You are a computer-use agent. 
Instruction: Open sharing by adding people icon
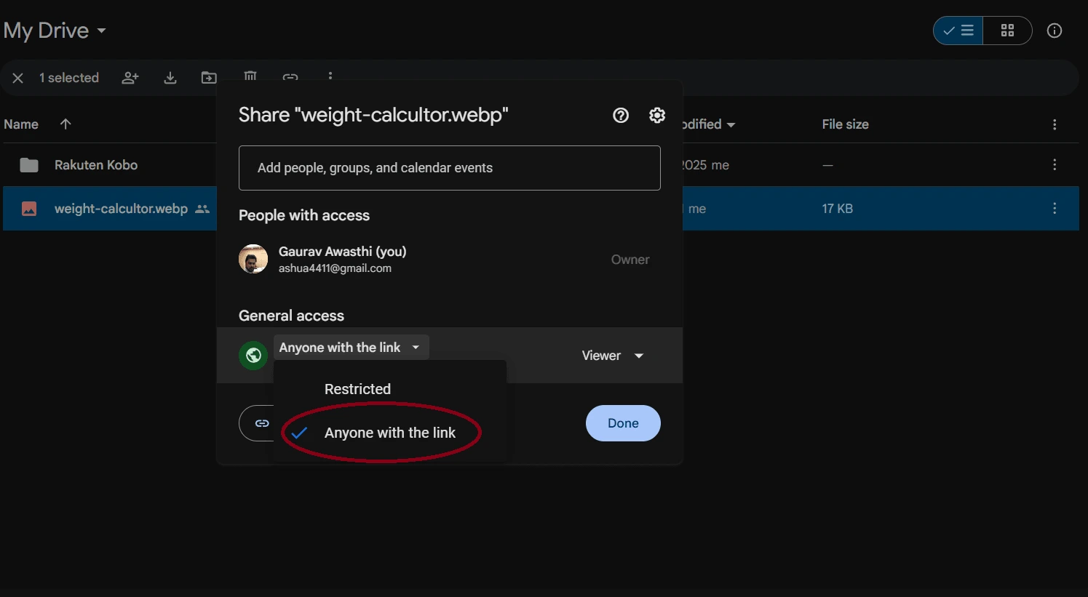pyautogui.click(x=130, y=77)
